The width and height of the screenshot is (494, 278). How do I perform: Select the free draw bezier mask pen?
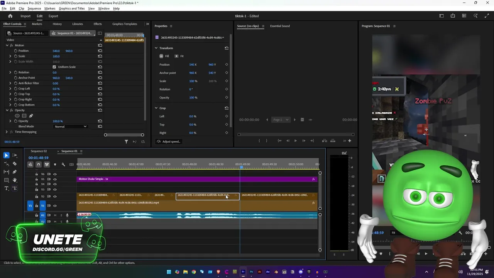31,115
